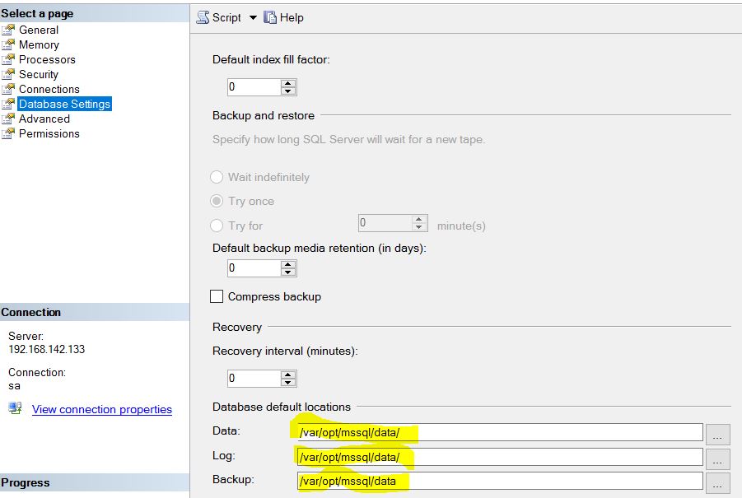Click the Permissions page icon

[9, 133]
